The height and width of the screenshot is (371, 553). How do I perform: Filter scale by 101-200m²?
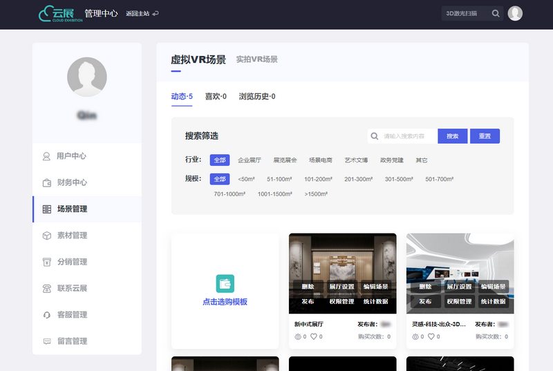319,180
